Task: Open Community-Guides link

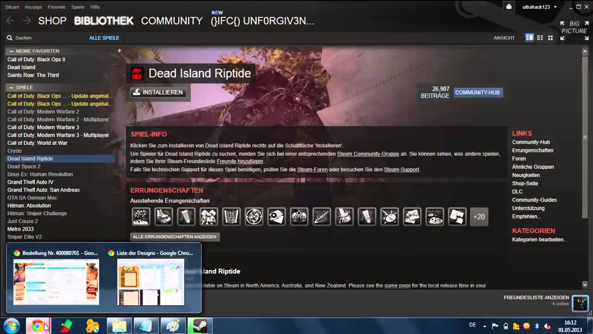Action: click(534, 200)
